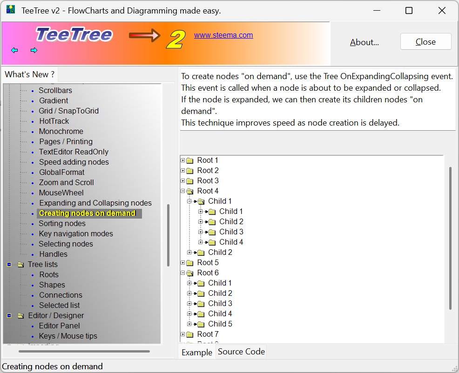459x373 pixels.
Task: Click the Root 5 folder icon
Action: pyautogui.click(x=190, y=263)
